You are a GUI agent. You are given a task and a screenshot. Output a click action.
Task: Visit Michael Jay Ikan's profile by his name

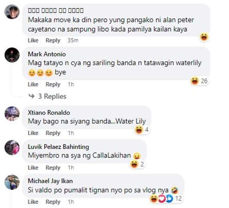50,181
